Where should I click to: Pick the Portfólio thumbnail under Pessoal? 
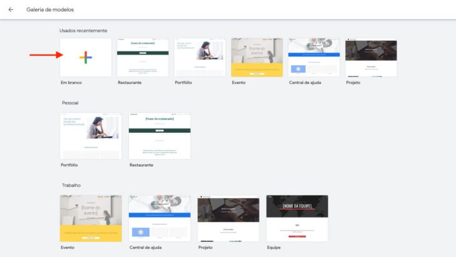(x=91, y=136)
